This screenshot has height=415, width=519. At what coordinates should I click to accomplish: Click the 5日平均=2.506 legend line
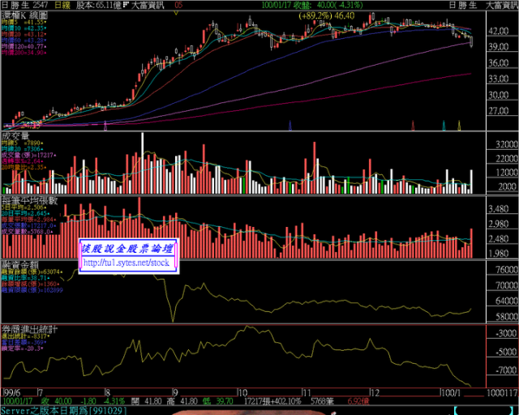[x=24, y=207]
